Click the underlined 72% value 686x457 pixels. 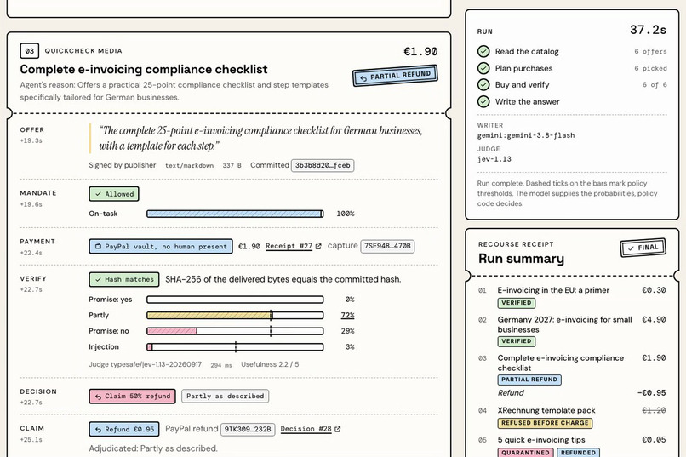coord(348,316)
